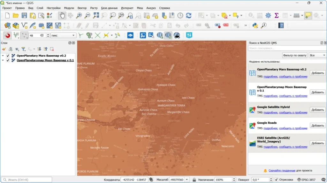Remove selected layer in Layers panel
Viewport: 327px width, 183px height.
[x=52, y=49]
